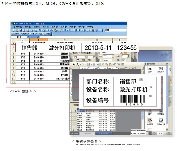Tick the checkbox for database row 2
Image resolution: width=177 pixels, height=151 pixels.
pos(71,113)
